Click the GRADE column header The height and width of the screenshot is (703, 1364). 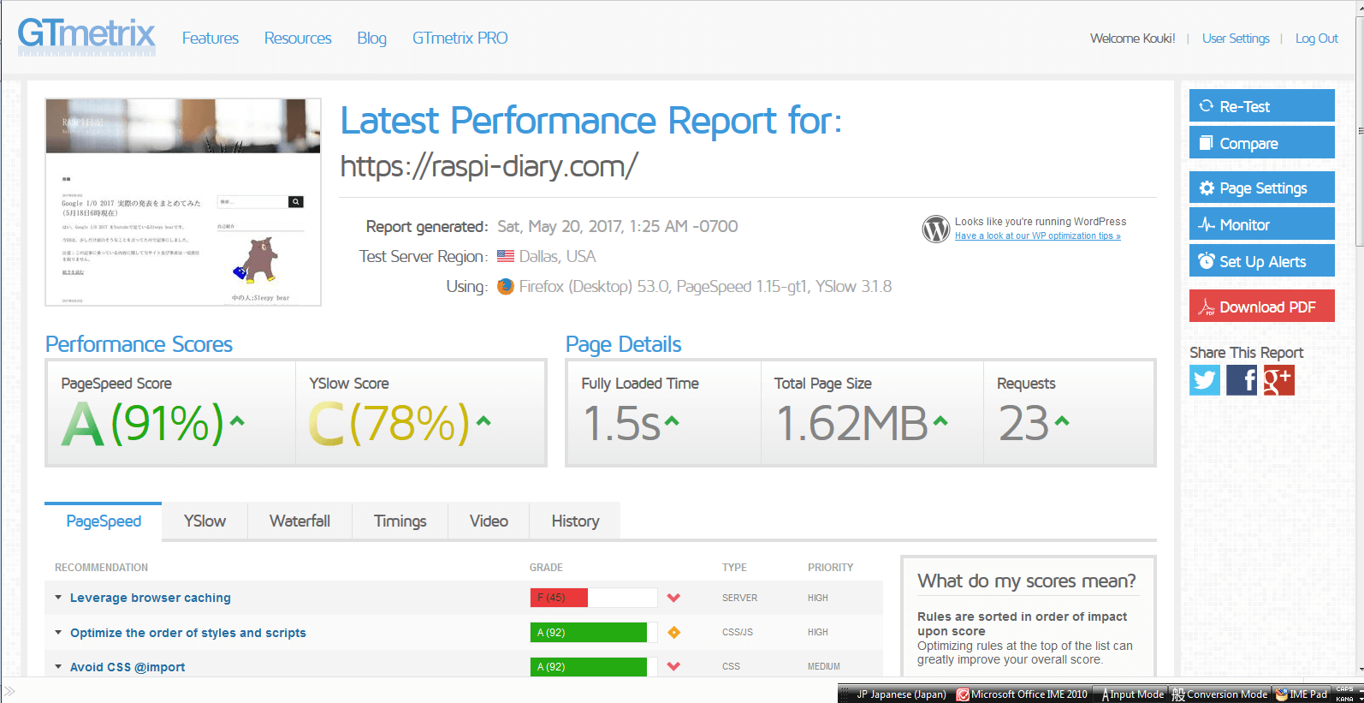(546, 568)
